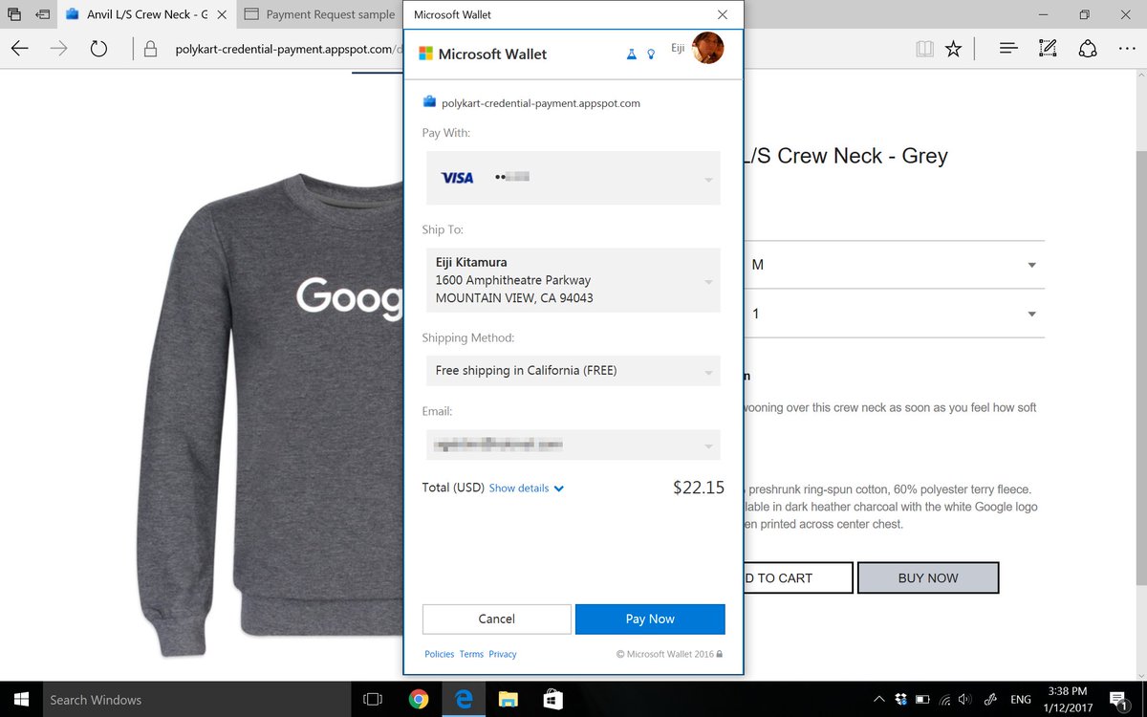This screenshot has height=717, width=1147.
Task: Open the Windows Store from taskbar
Action: click(552, 699)
